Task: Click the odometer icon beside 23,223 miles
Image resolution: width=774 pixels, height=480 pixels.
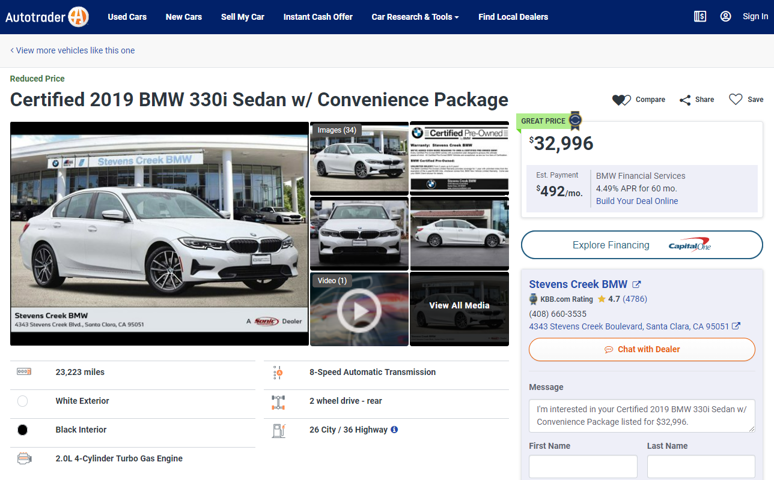Action: pyautogui.click(x=24, y=372)
